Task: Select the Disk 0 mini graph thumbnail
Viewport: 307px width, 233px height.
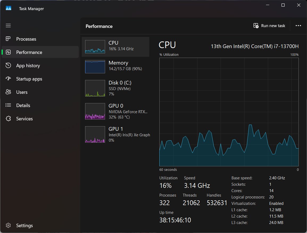Action: click(x=95, y=88)
